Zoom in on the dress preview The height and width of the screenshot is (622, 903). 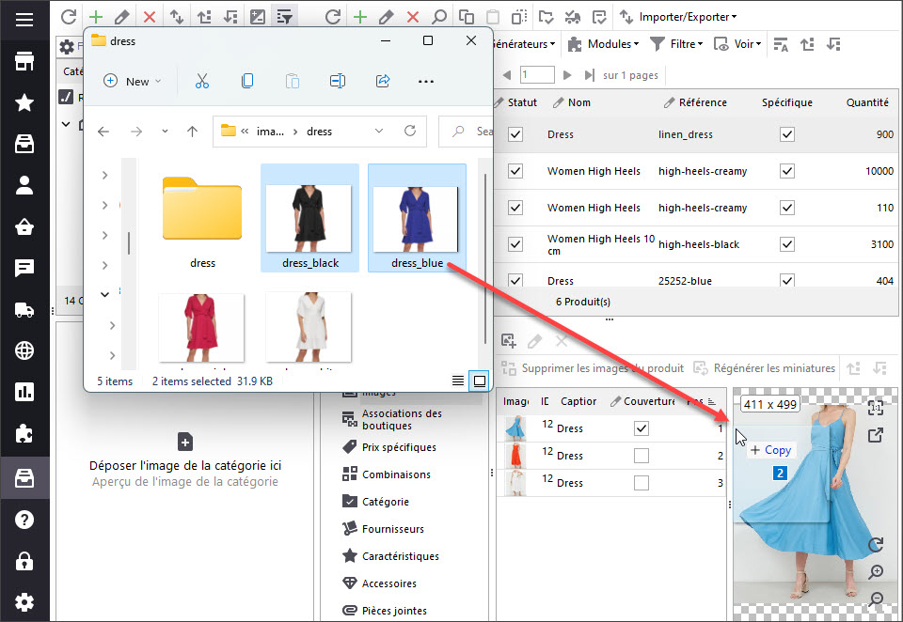pyautogui.click(x=876, y=571)
